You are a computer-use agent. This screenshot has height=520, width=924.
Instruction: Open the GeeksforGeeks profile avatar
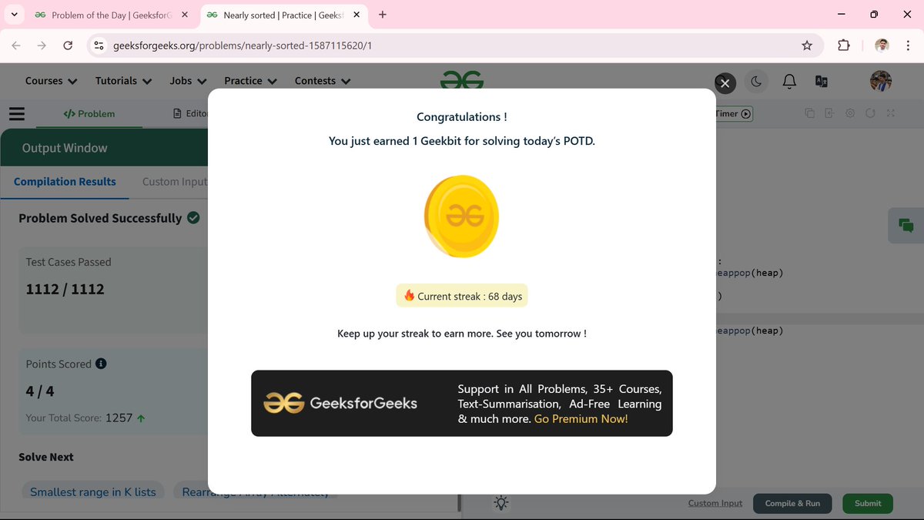click(x=881, y=81)
